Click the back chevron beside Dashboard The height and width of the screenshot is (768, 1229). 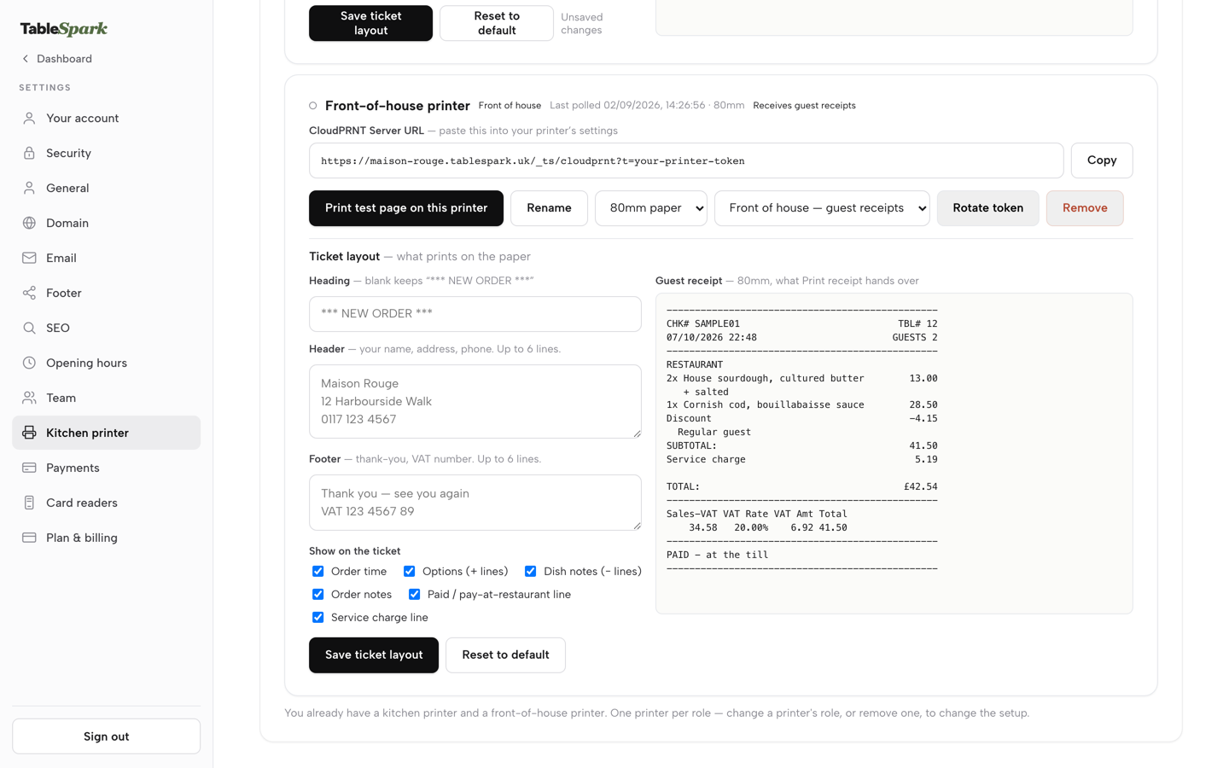click(x=26, y=59)
